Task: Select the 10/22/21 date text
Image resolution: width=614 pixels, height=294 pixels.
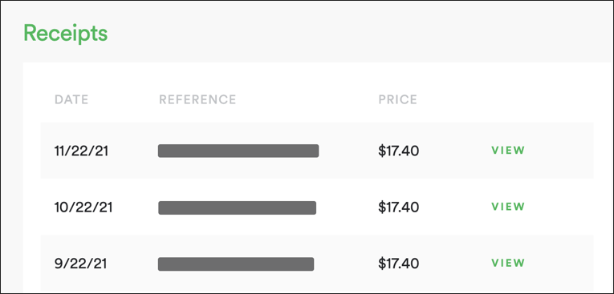Action: pyautogui.click(x=83, y=207)
